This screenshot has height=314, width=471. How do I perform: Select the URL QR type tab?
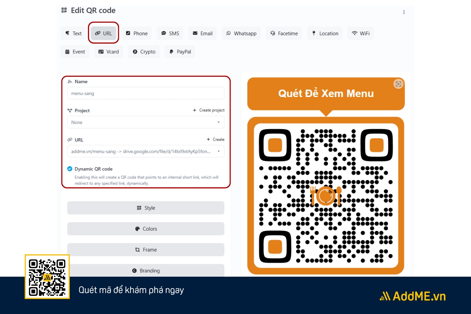[x=104, y=33]
